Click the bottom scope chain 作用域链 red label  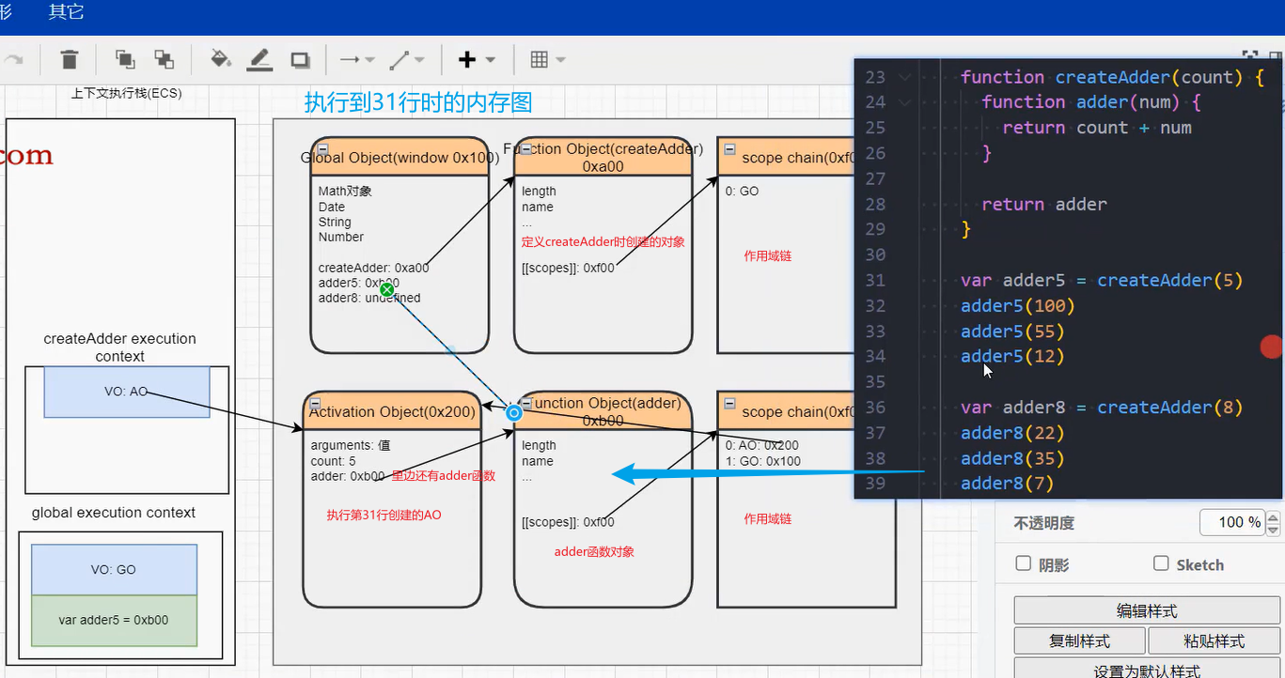point(768,518)
